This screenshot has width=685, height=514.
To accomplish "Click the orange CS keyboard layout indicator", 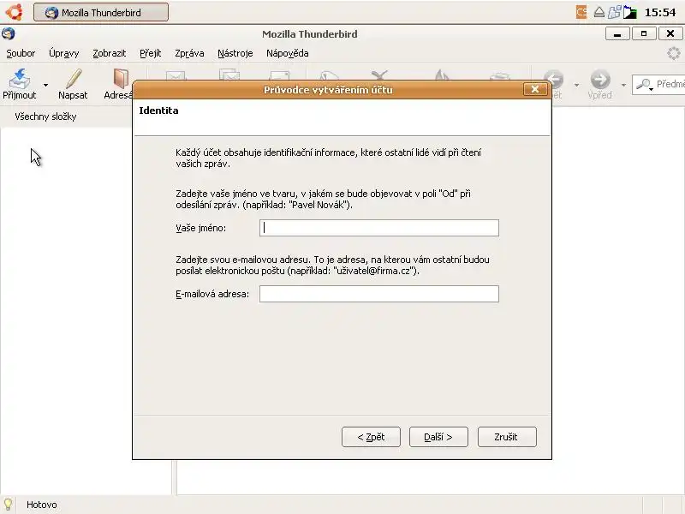I will (581, 12).
